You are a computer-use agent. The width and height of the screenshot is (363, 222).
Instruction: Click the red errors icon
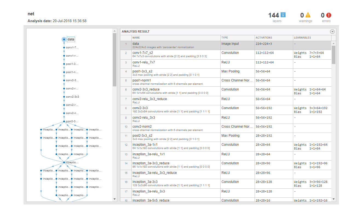(329, 15)
